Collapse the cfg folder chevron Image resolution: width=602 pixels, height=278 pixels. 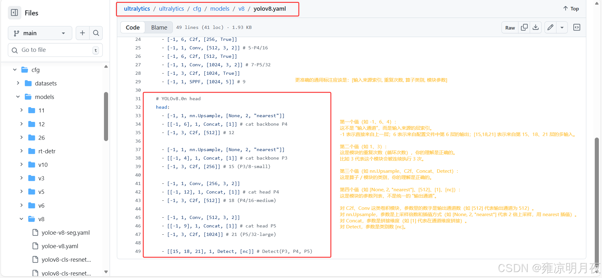click(15, 70)
